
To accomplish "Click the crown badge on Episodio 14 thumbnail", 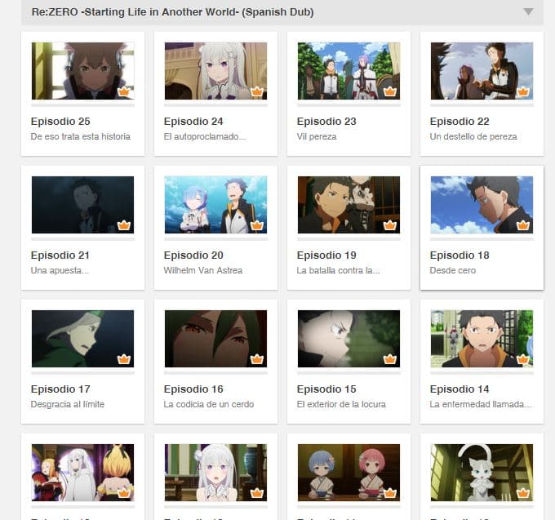I will point(523,359).
